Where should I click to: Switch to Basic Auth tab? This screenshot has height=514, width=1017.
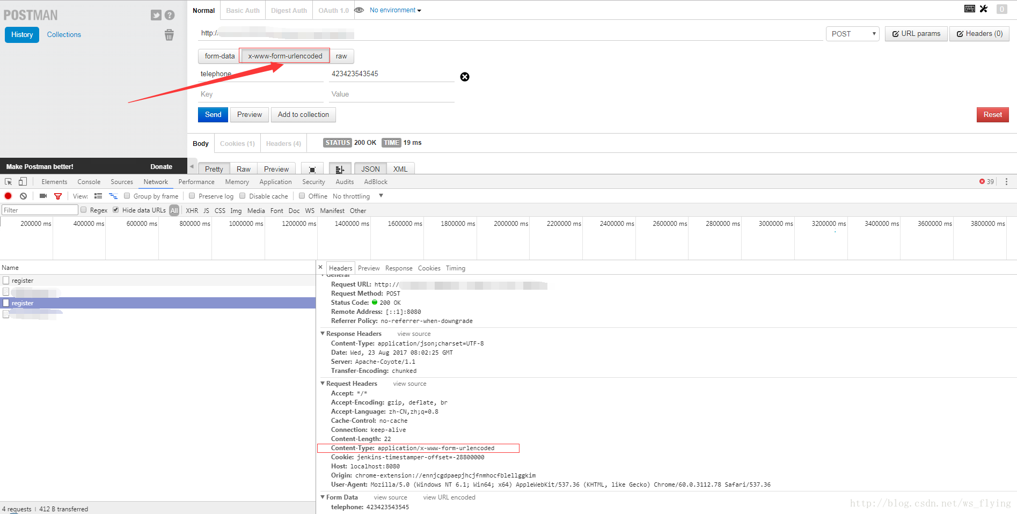(x=243, y=10)
